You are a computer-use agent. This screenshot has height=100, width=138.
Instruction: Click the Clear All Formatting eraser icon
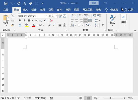pyautogui.click(x=51, y=20)
